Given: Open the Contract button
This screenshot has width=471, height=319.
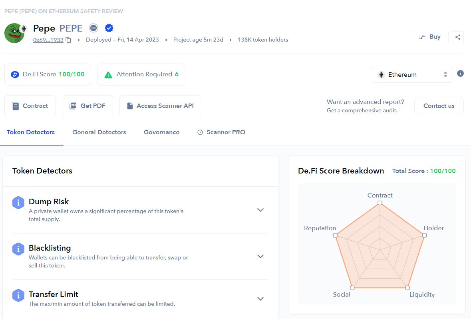Looking at the screenshot, I should [x=30, y=106].
